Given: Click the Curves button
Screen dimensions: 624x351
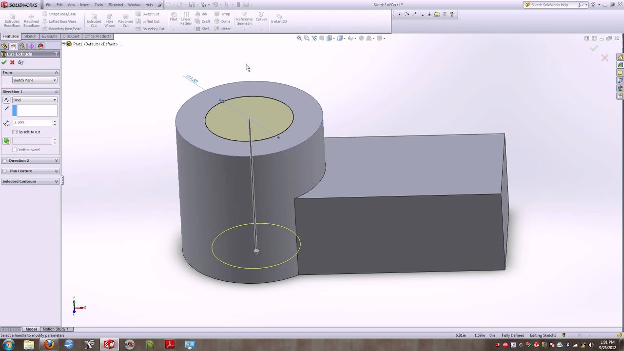Looking at the screenshot, I should [x=261, y=17].
